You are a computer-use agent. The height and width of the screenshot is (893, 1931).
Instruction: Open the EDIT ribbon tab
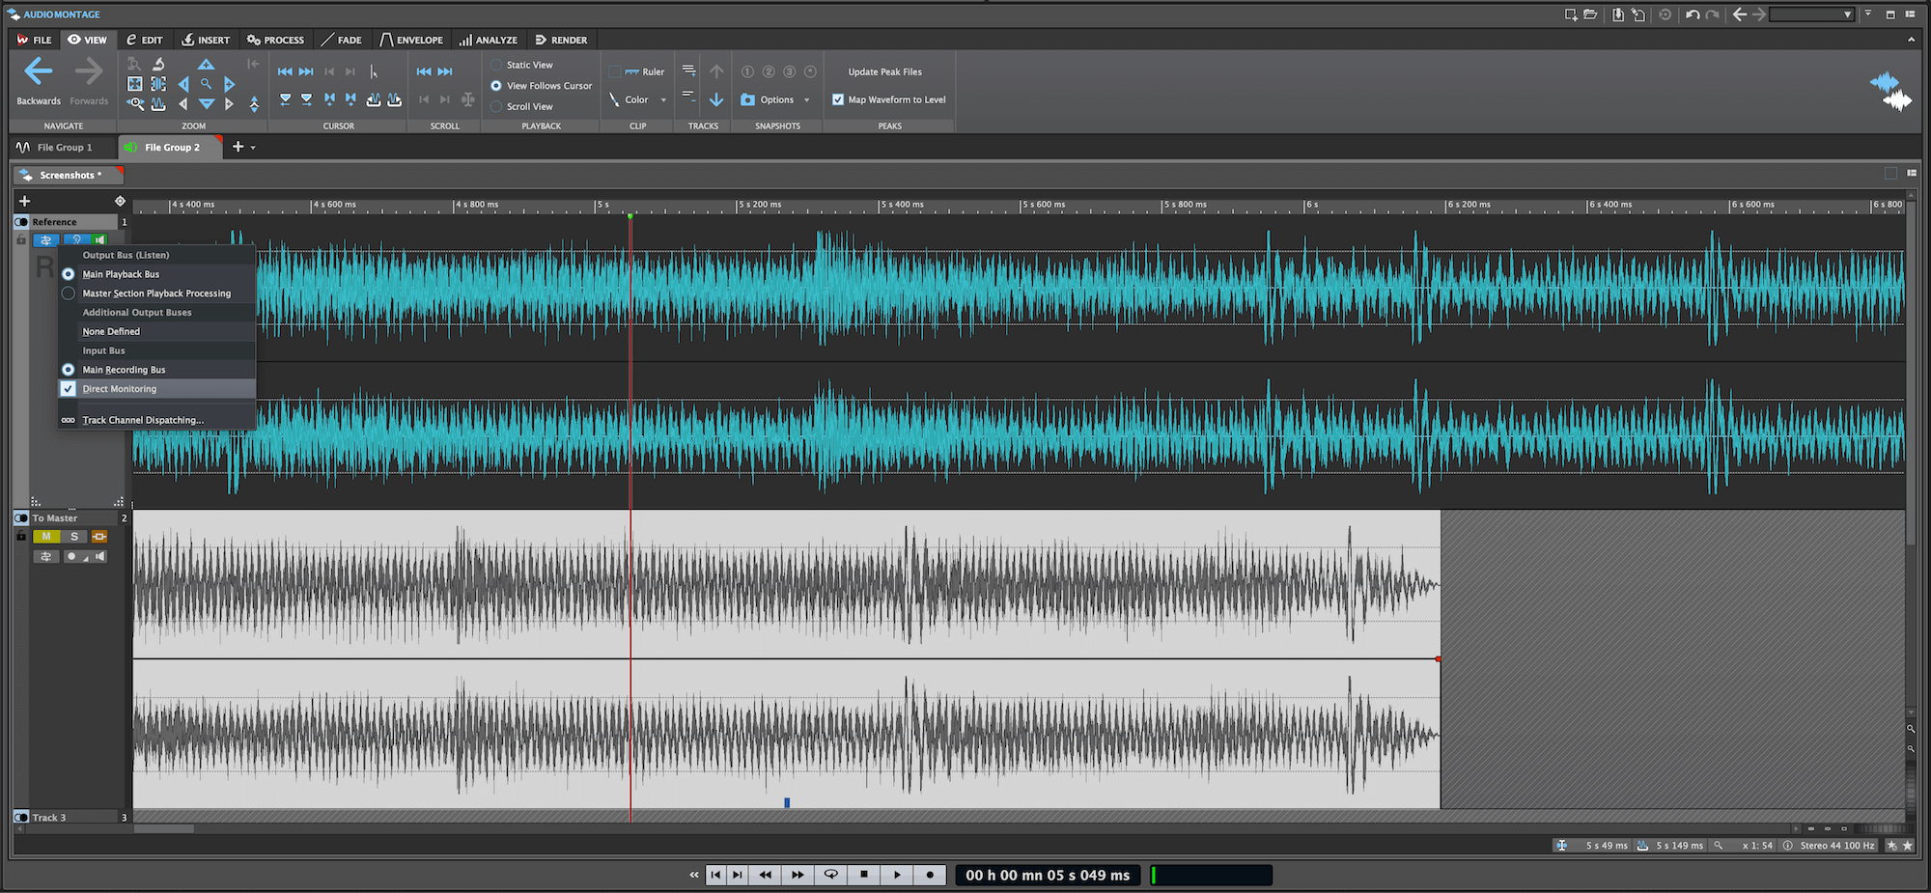(x=144, y=40)
